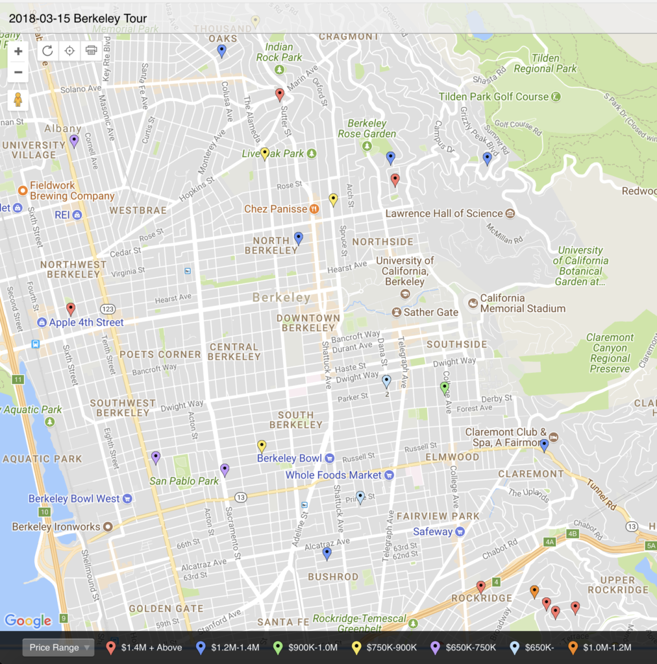Open the Sather Gate landmark icon
The height and width of the screenshot is (664, 657).
(x=396, y=313)
